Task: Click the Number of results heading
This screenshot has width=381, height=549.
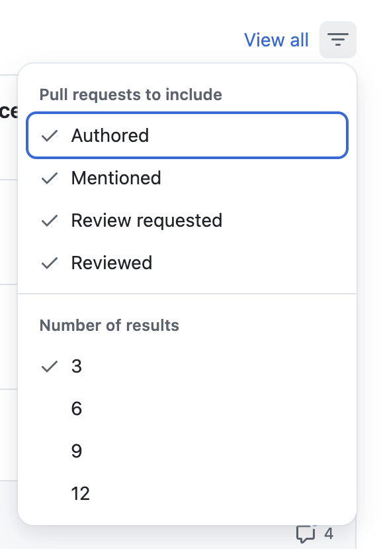Action: 109,326
